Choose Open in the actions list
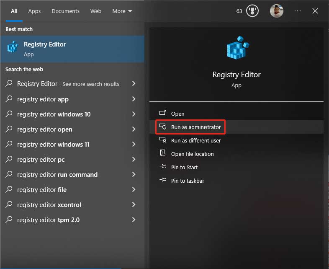The width and height of the screenshot is (329, 269). pos(236,114)
